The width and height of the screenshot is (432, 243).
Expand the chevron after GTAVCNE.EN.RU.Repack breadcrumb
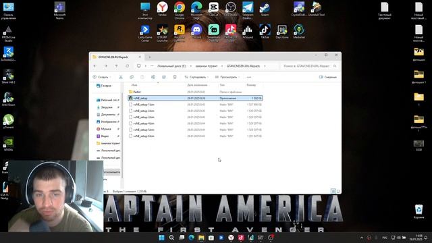(x=265, y=66)
